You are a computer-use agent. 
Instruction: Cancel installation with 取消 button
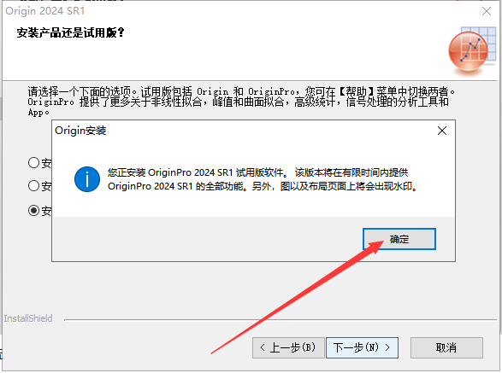click(446, 347)
